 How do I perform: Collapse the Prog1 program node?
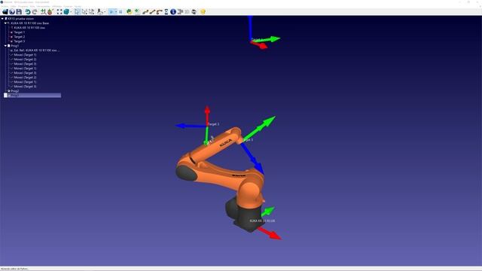pos(5,46)
